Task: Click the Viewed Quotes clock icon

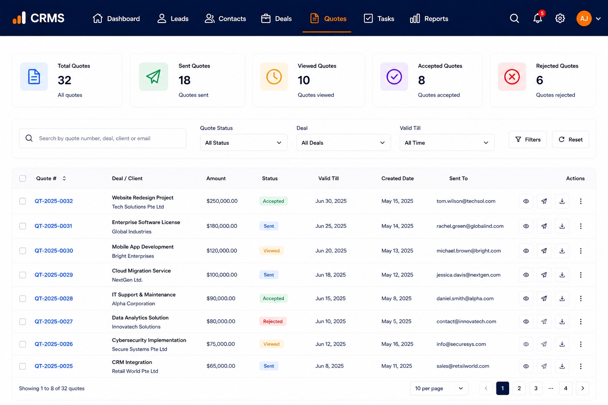Action: coord(274,77)
